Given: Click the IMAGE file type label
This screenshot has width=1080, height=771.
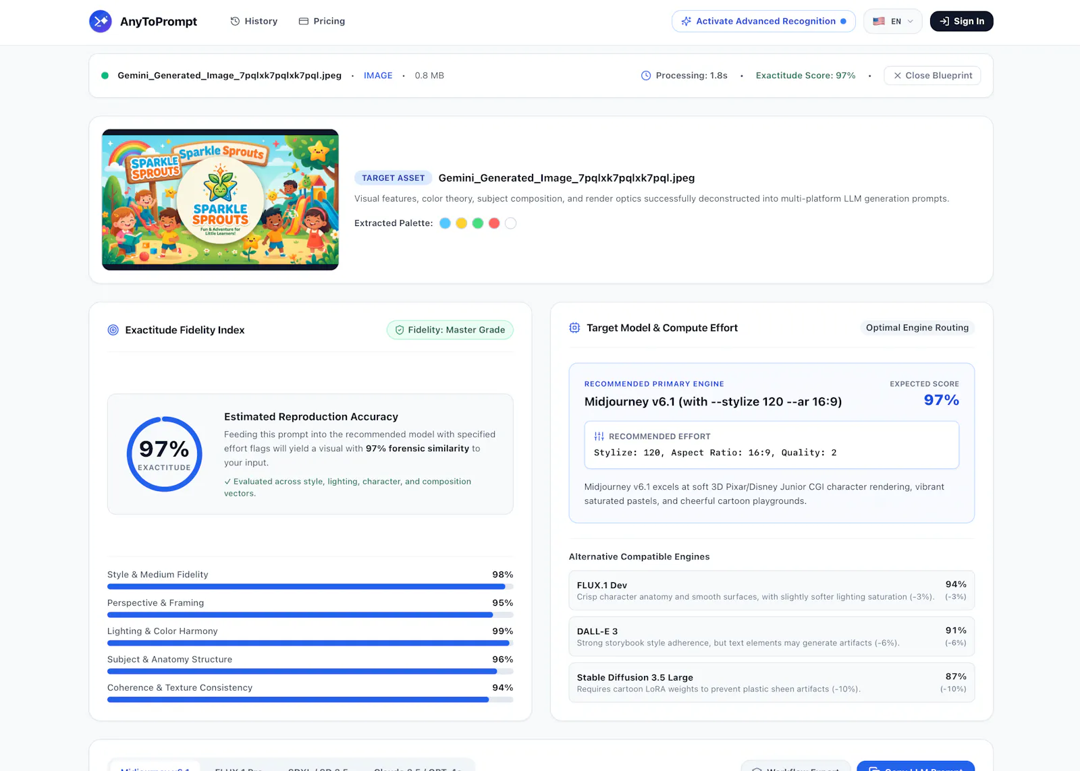Looking at the screenshot, I should pyautogui.click(x=378, y=76).
